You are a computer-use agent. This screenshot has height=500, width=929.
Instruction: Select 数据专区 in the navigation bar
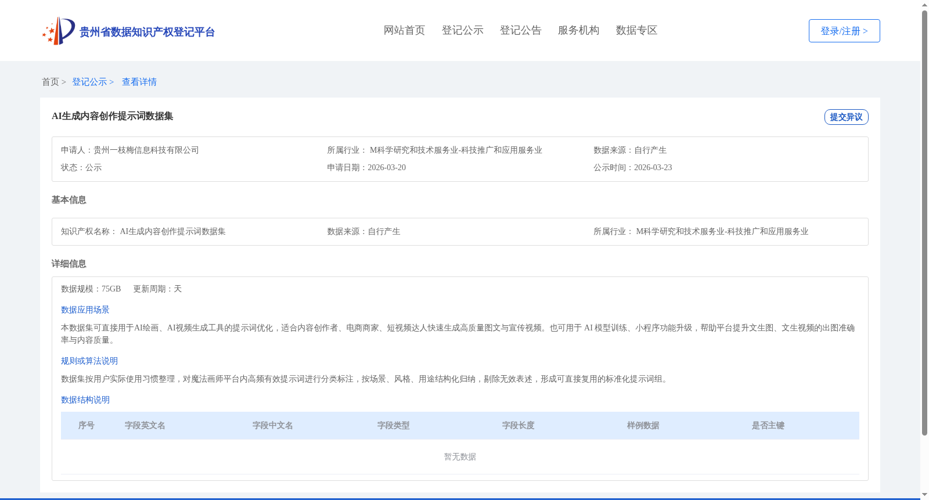point(636,30)
